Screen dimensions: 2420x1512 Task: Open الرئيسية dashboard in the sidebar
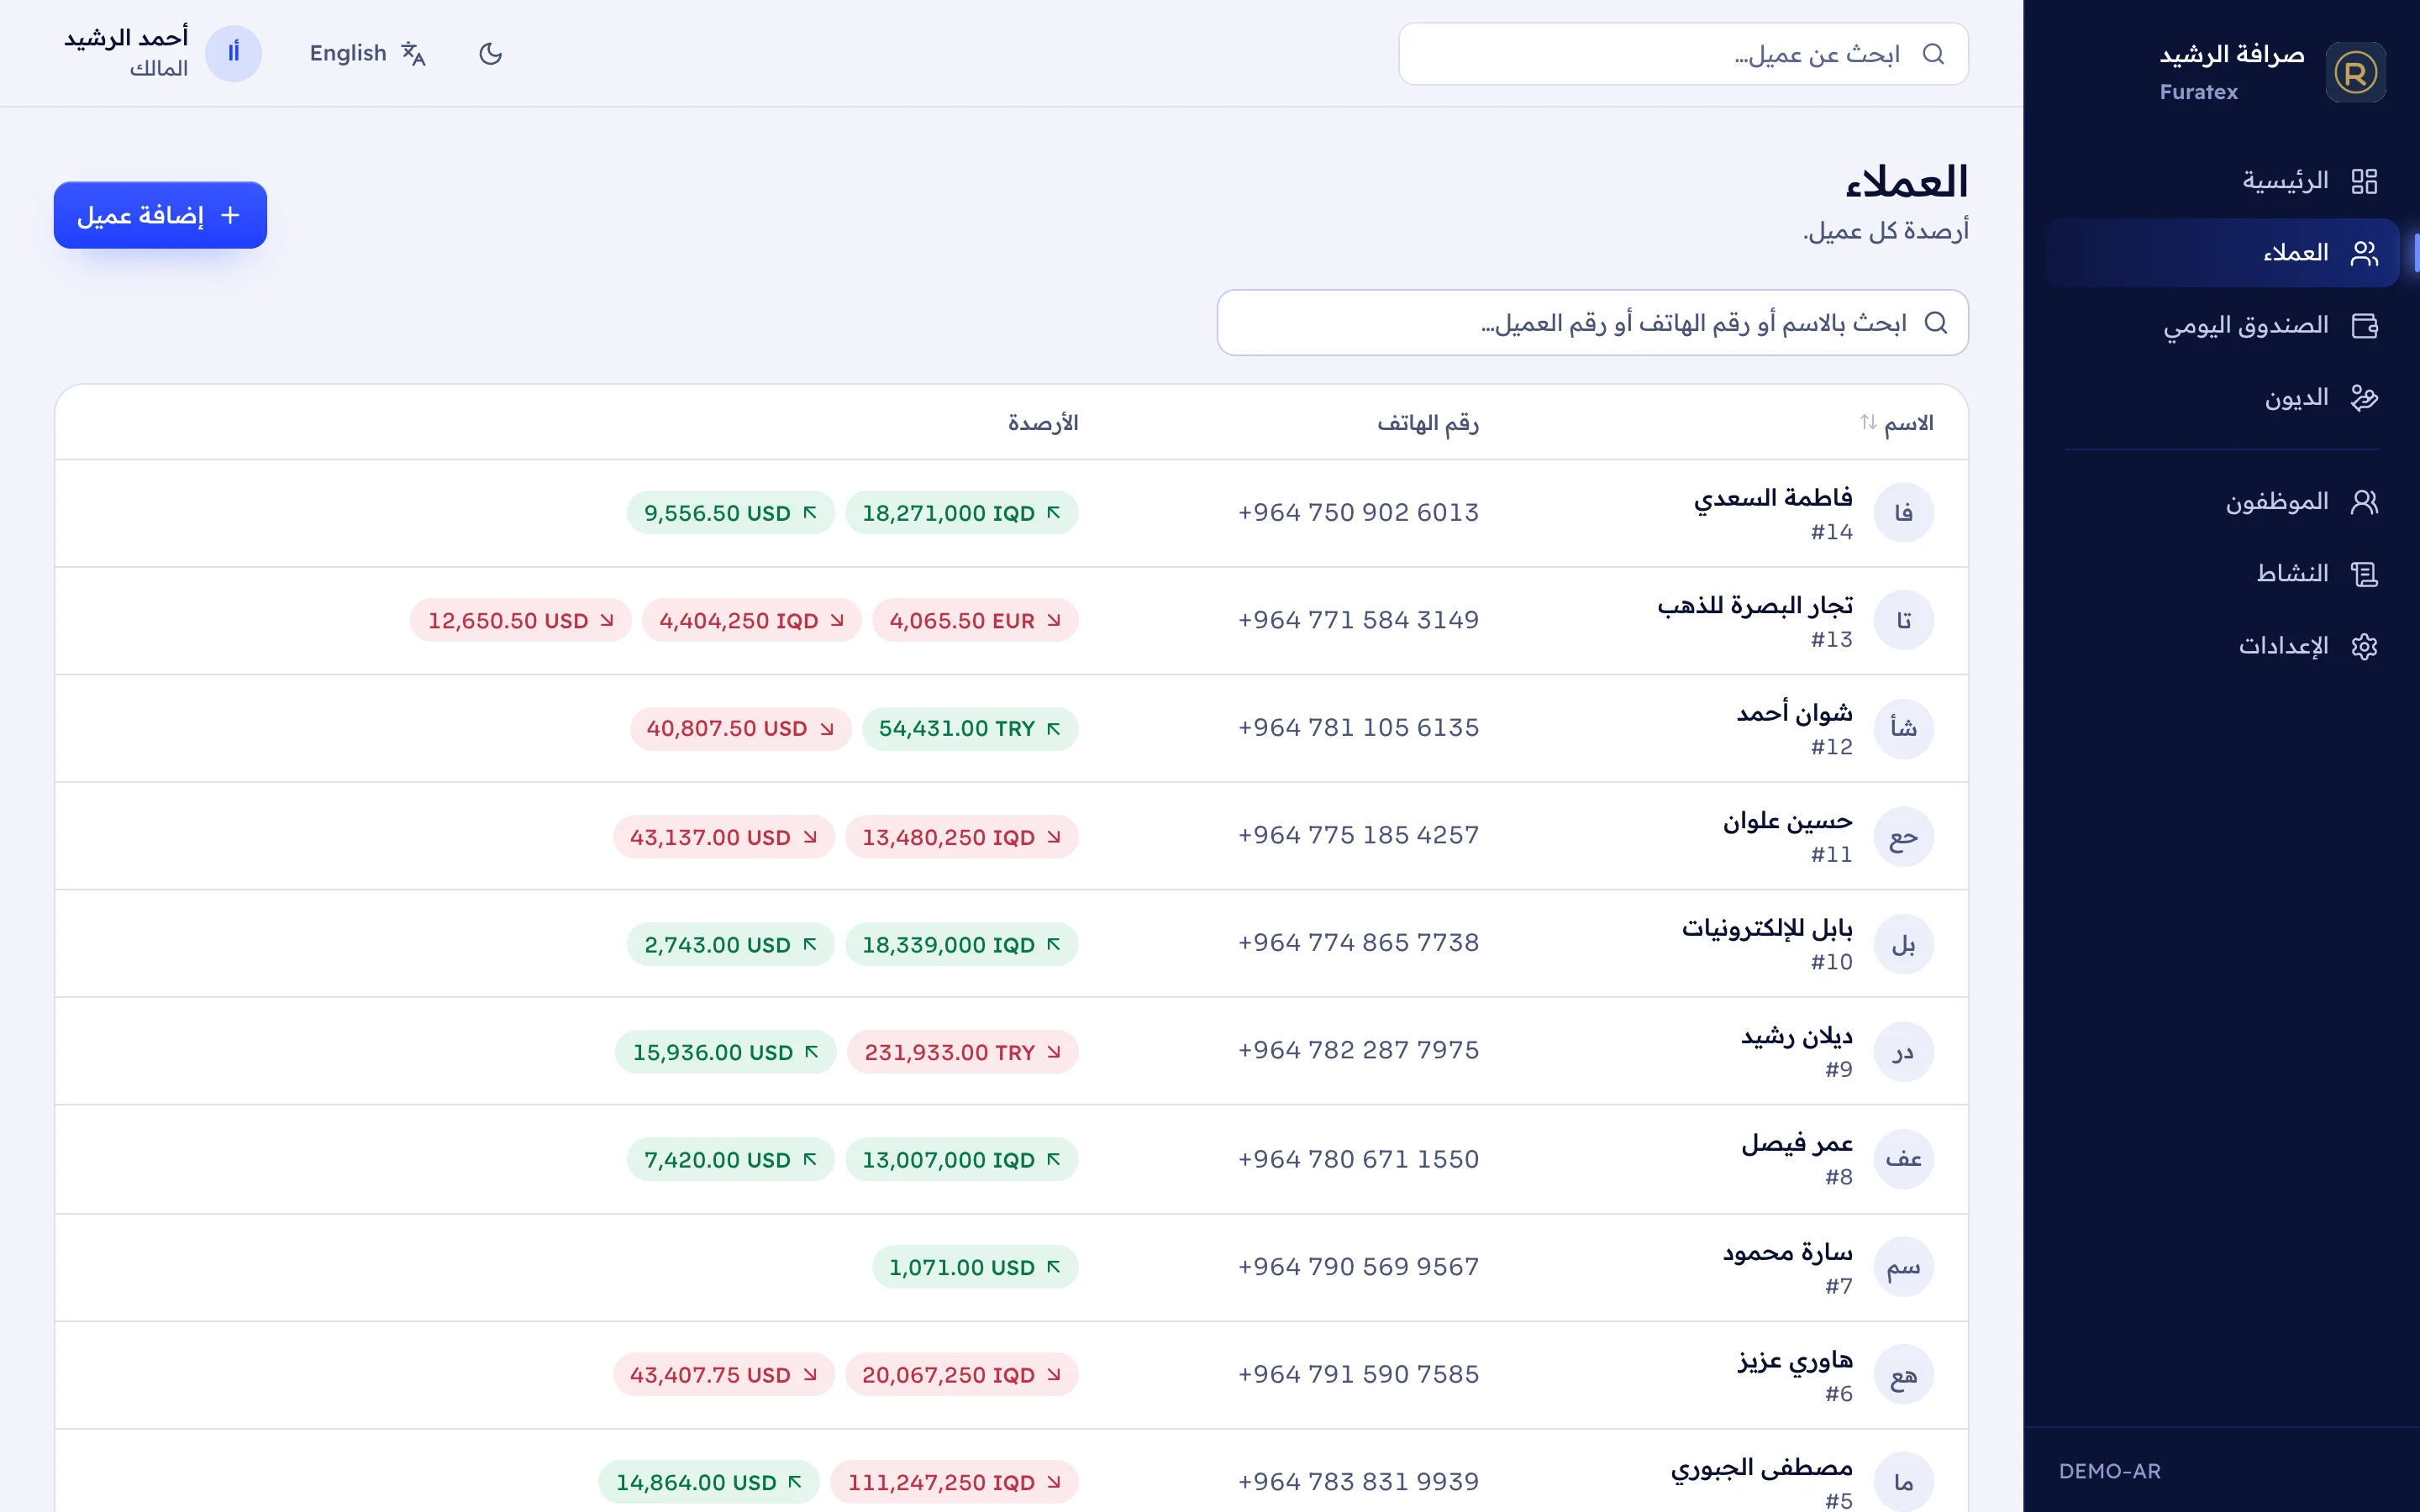2222,181
